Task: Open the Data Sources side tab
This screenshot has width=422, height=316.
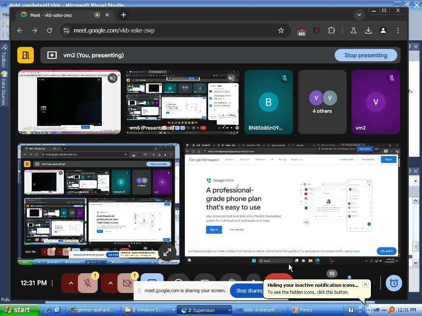Action: coord(3,88)
